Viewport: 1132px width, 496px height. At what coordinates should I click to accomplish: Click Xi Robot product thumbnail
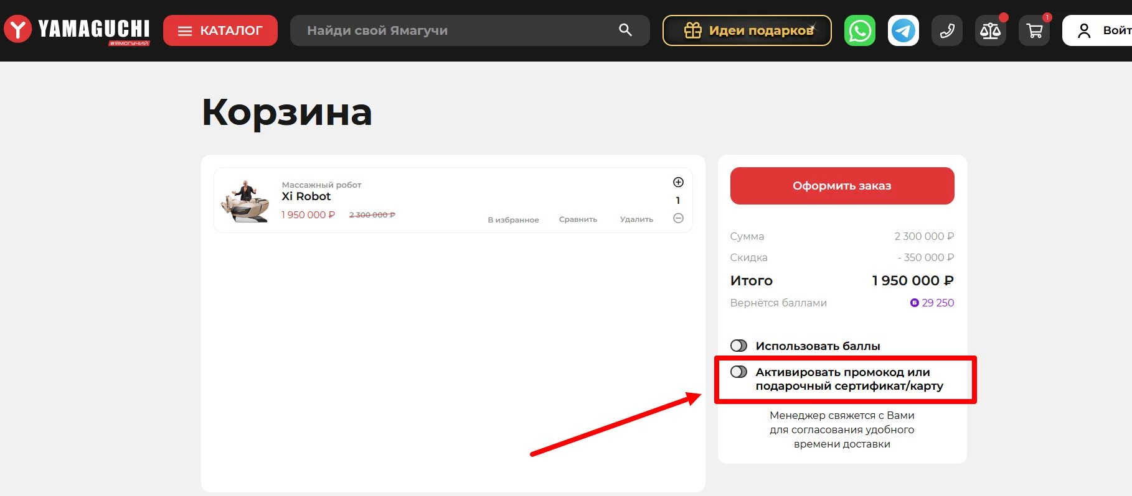(x=246, y=201)
